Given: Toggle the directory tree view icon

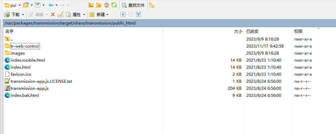Looking at the screenshot, I should (x=152, y=5).
